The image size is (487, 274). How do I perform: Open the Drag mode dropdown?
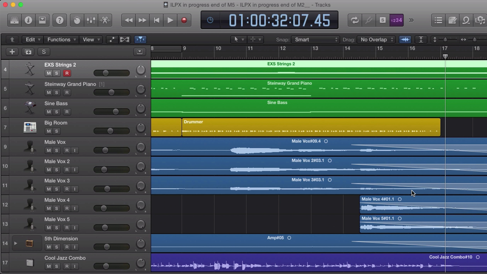click(x=376, y=40)
